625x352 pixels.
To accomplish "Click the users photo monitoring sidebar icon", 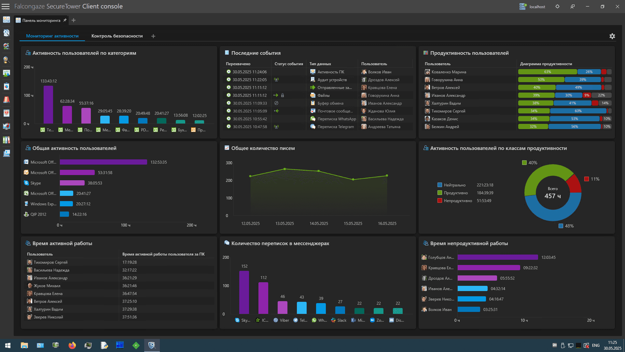I will click(6, 73).
